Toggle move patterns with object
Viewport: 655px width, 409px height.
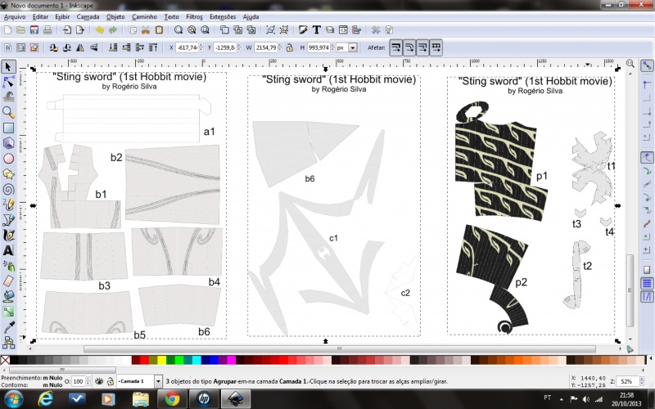pos(436,47)
